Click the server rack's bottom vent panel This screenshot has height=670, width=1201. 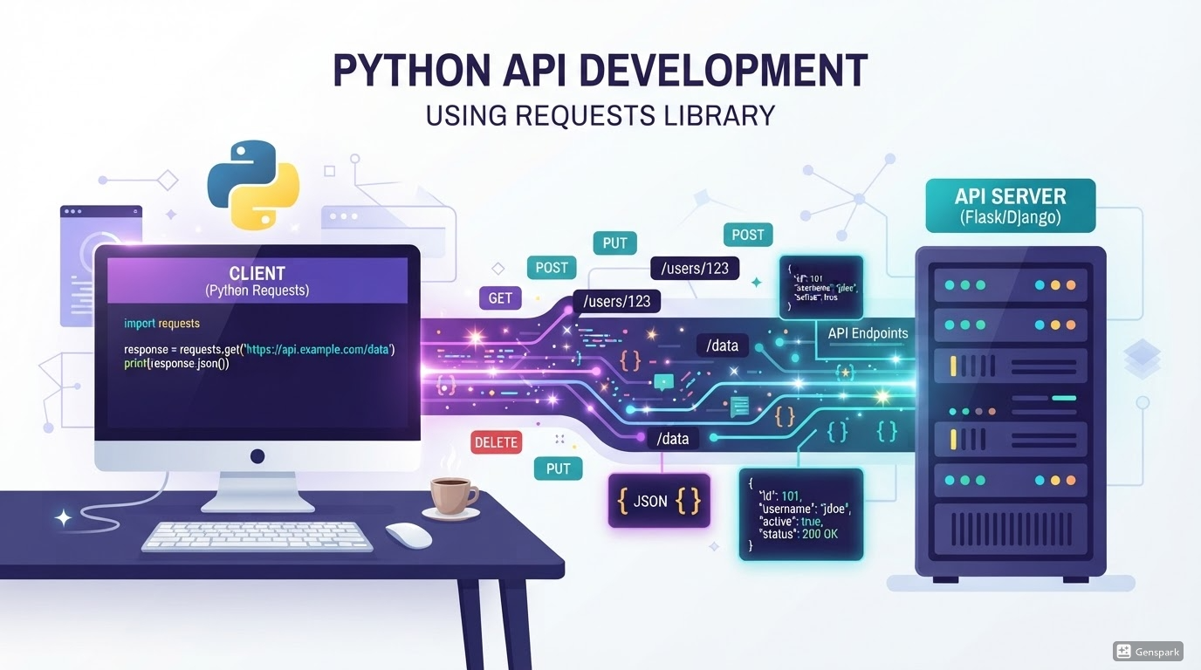(x=1011, y=530)
